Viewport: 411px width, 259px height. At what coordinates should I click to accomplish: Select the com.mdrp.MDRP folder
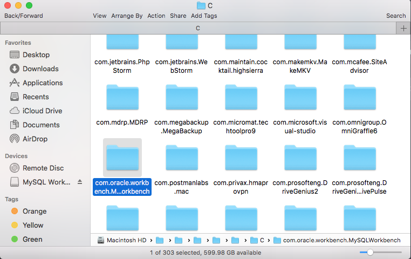tap(122, 98)
